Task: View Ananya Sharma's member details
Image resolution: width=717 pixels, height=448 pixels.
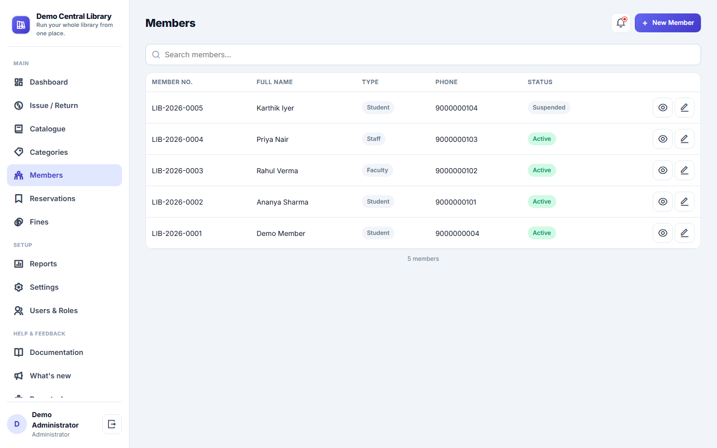Action: coord(663,202)
